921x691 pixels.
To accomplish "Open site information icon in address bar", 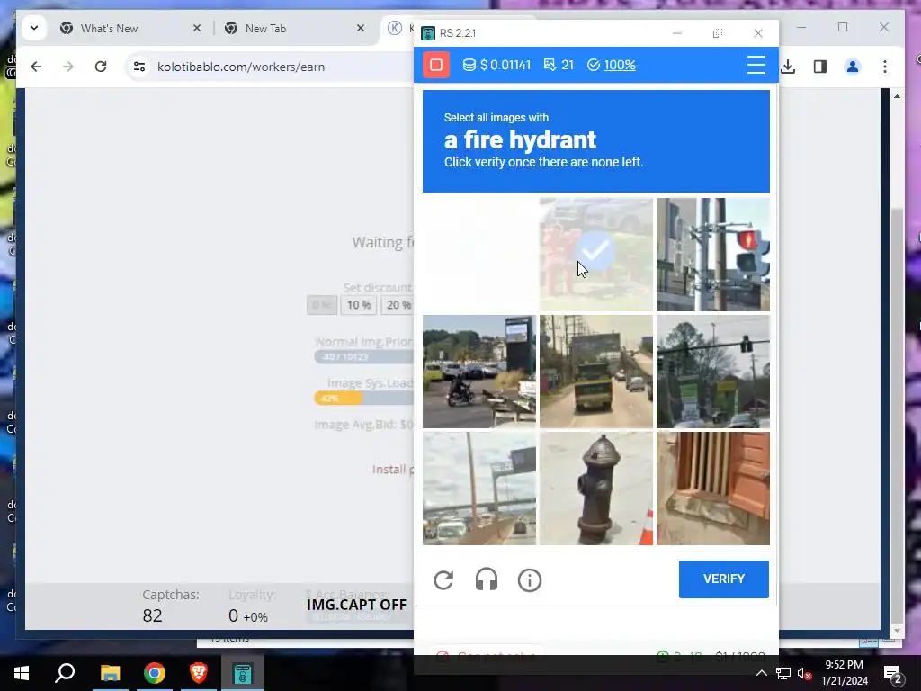I will (x=139, y=67).
